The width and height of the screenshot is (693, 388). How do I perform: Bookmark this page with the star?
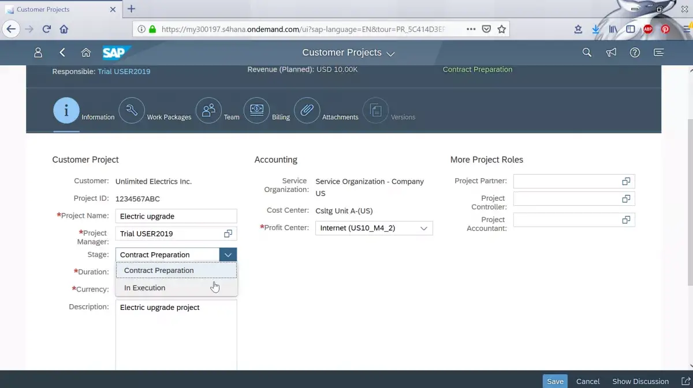[501, 29]
